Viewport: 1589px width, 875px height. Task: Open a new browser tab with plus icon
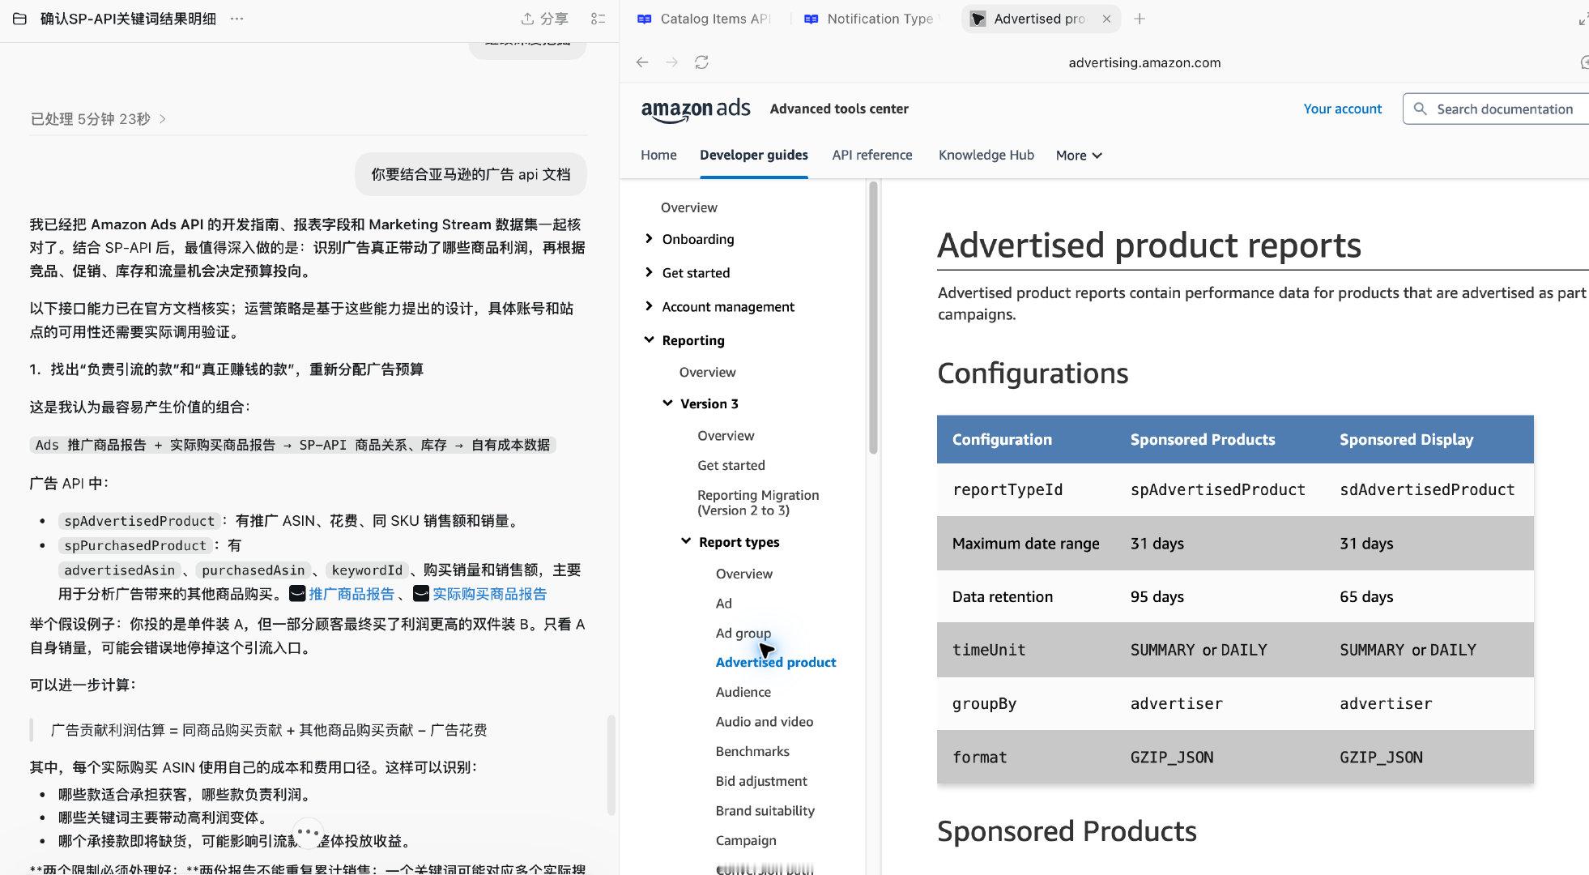(1140, 19)
